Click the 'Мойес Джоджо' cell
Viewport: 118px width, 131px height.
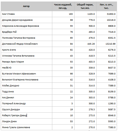click(26, 86)
